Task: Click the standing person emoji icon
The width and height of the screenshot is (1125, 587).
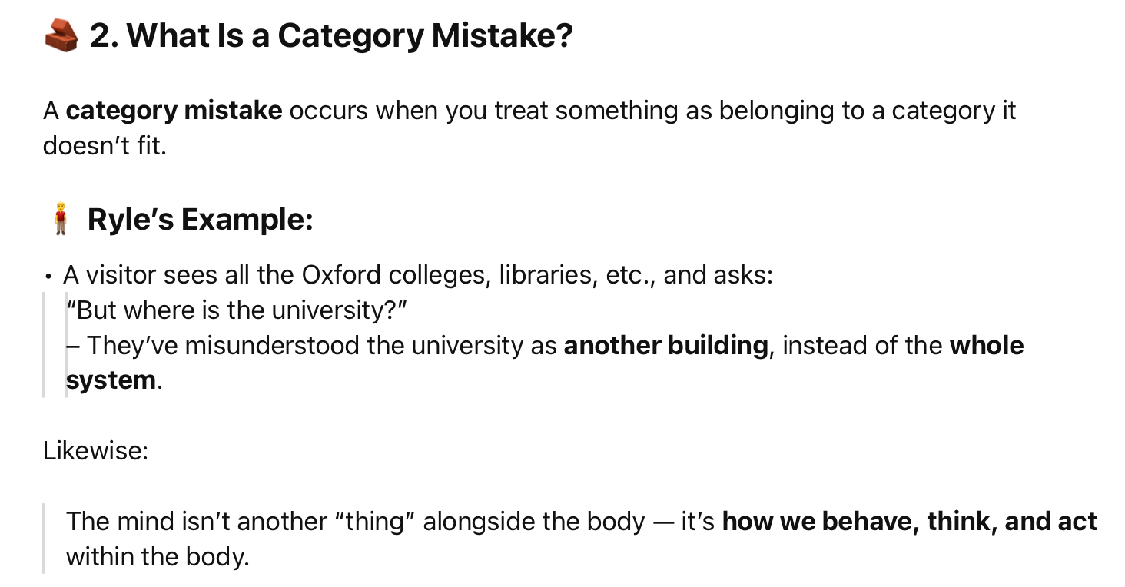Action: click(x=59, y=219)
